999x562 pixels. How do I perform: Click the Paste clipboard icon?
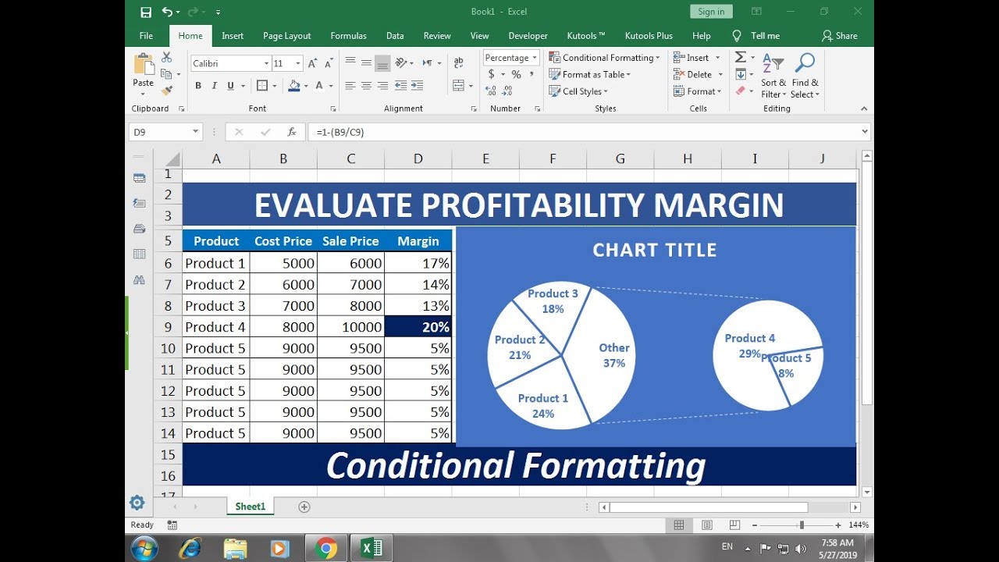point(144,65)
